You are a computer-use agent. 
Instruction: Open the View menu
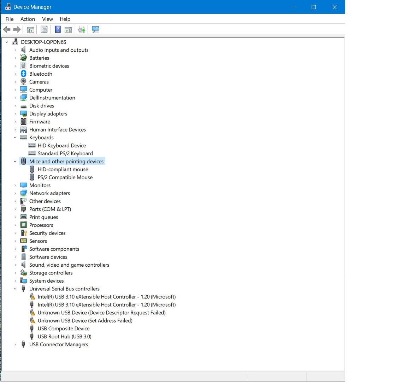[x=47, y=19]
